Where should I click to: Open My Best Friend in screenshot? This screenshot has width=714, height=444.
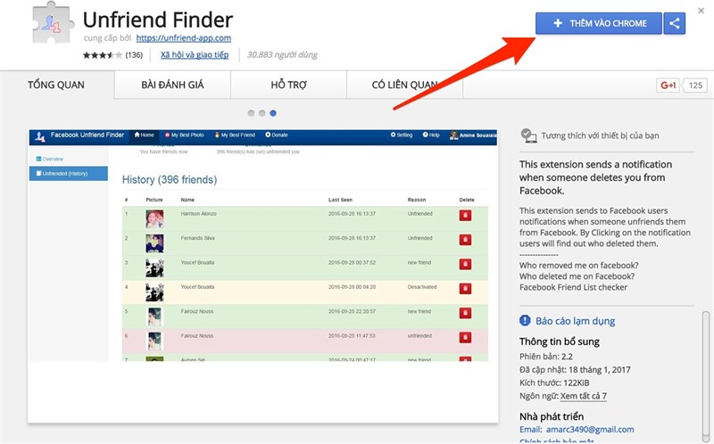(235, 136)
